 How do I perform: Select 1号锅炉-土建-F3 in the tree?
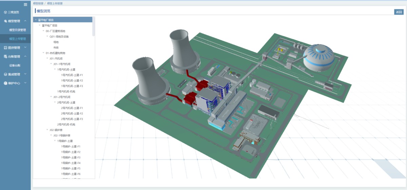point(71,158)
